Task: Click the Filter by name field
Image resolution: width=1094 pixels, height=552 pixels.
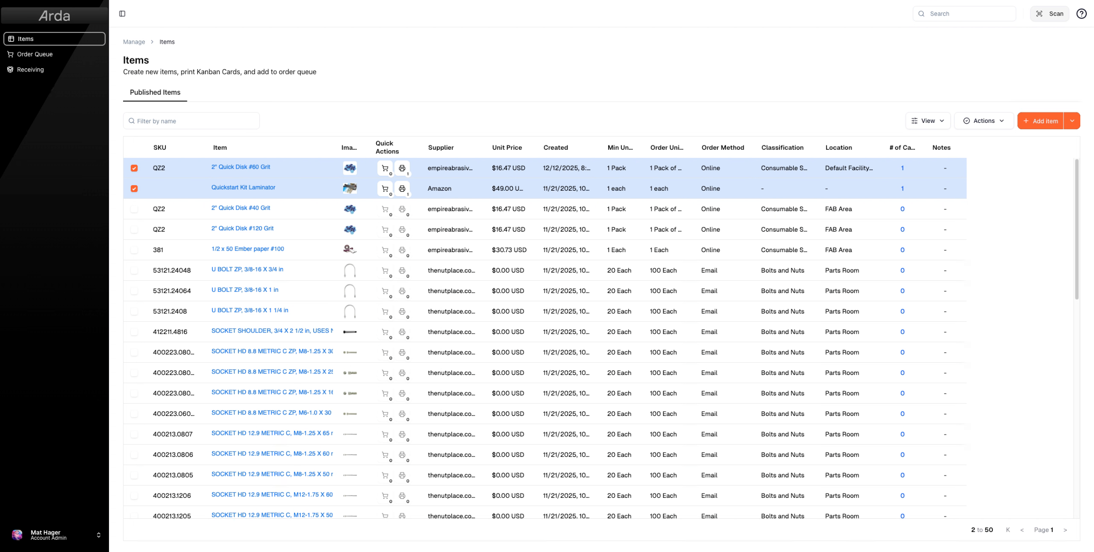Action: pos(191,121)
